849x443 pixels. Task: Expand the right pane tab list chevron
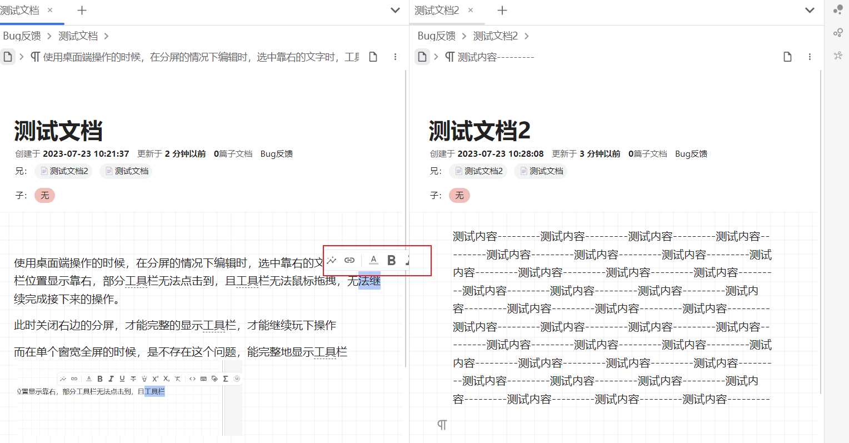click(810, 10)
